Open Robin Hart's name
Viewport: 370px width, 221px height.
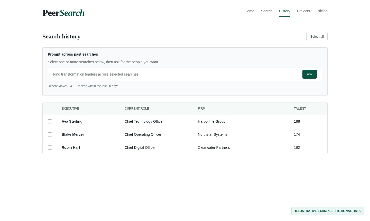click(71, 148)
